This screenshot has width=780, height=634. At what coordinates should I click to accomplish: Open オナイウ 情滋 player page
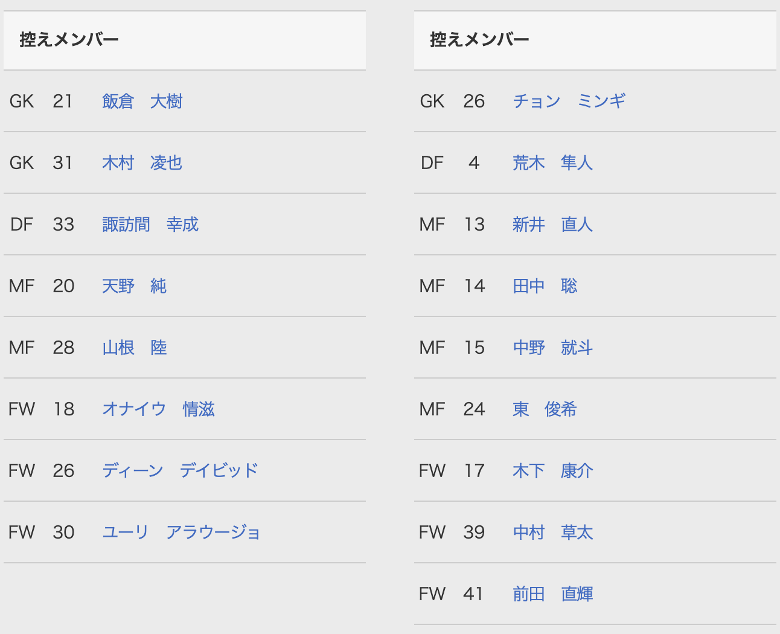(x=158, y=409)
